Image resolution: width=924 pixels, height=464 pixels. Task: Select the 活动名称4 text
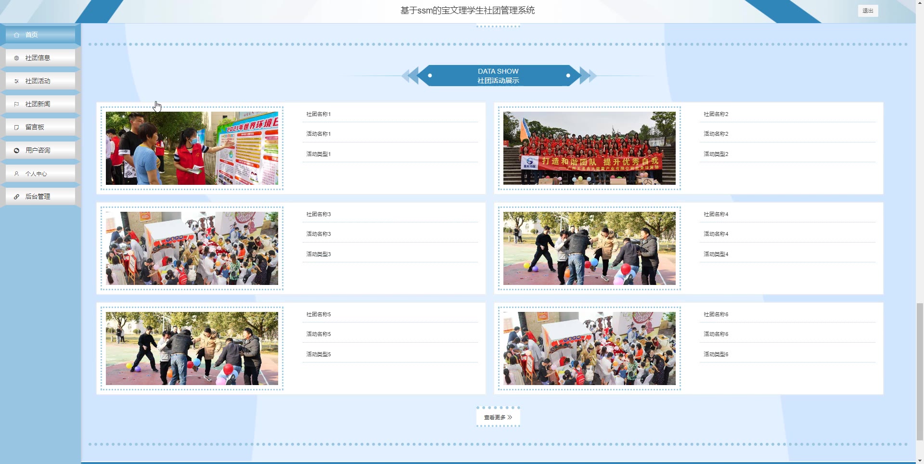click(716, 234)
